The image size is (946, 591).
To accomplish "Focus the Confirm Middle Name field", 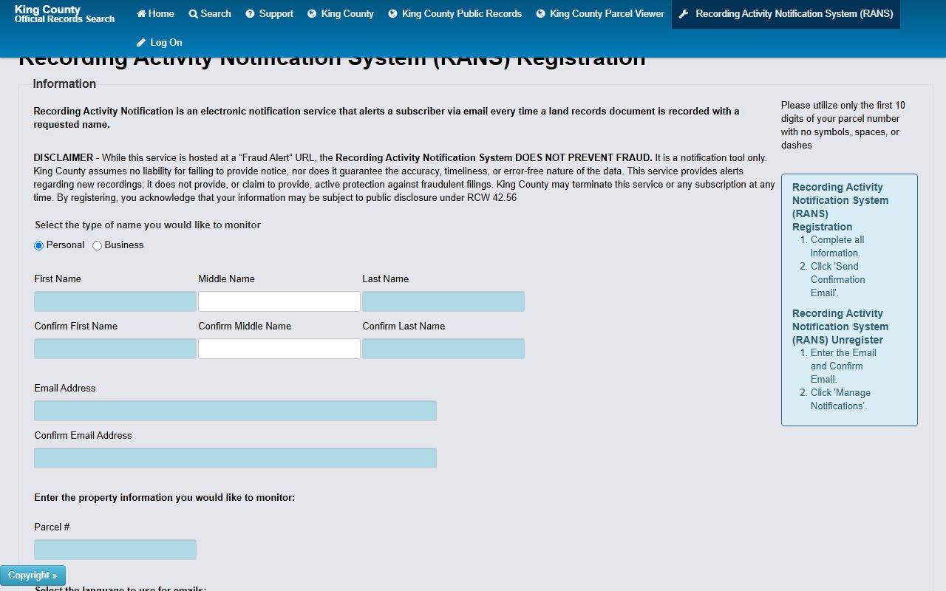I will (279, 349).
